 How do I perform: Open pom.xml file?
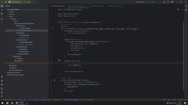click(14, 68)
